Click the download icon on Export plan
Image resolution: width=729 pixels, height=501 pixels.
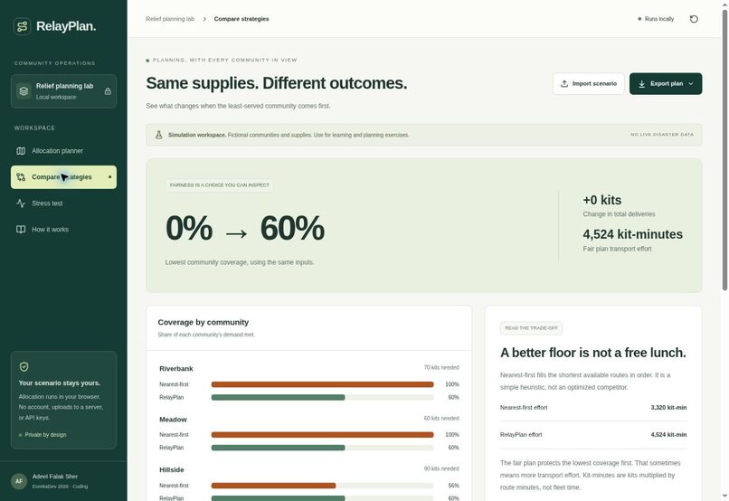pyautogui.click(x=641, y=84)
